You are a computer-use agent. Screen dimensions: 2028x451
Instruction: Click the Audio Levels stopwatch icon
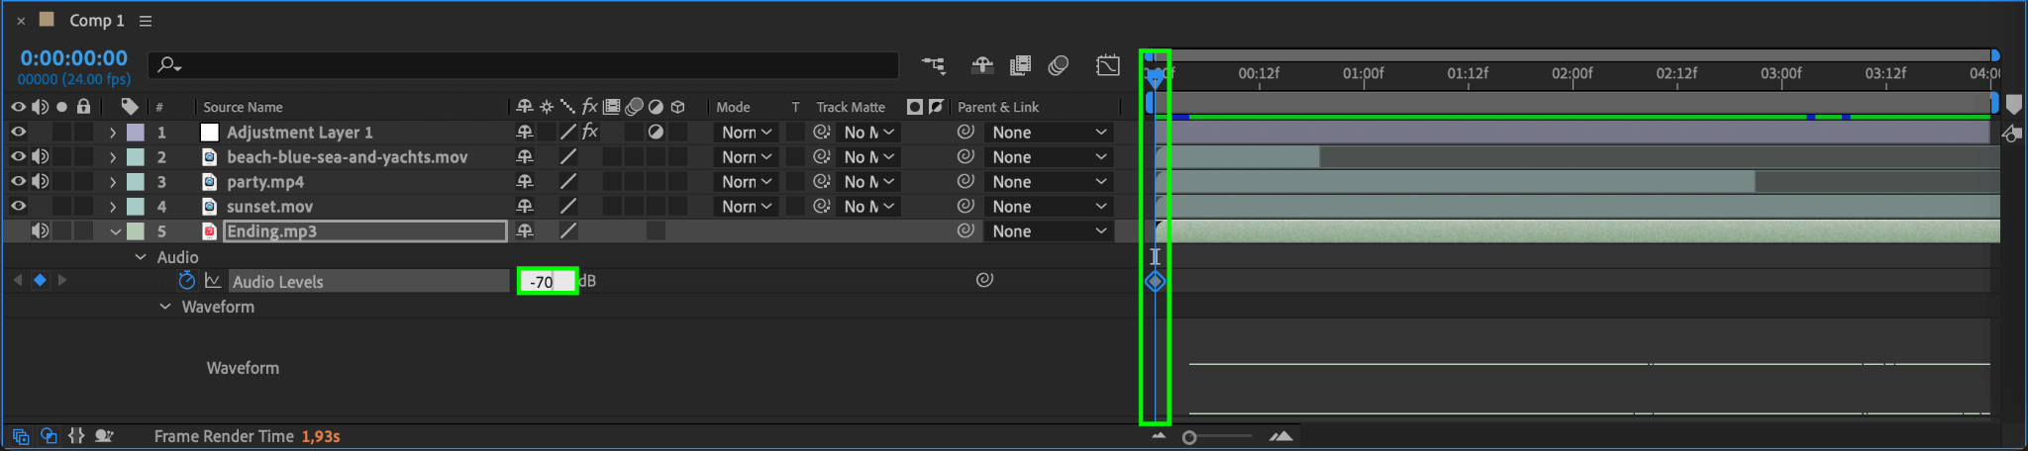(186, 281)
